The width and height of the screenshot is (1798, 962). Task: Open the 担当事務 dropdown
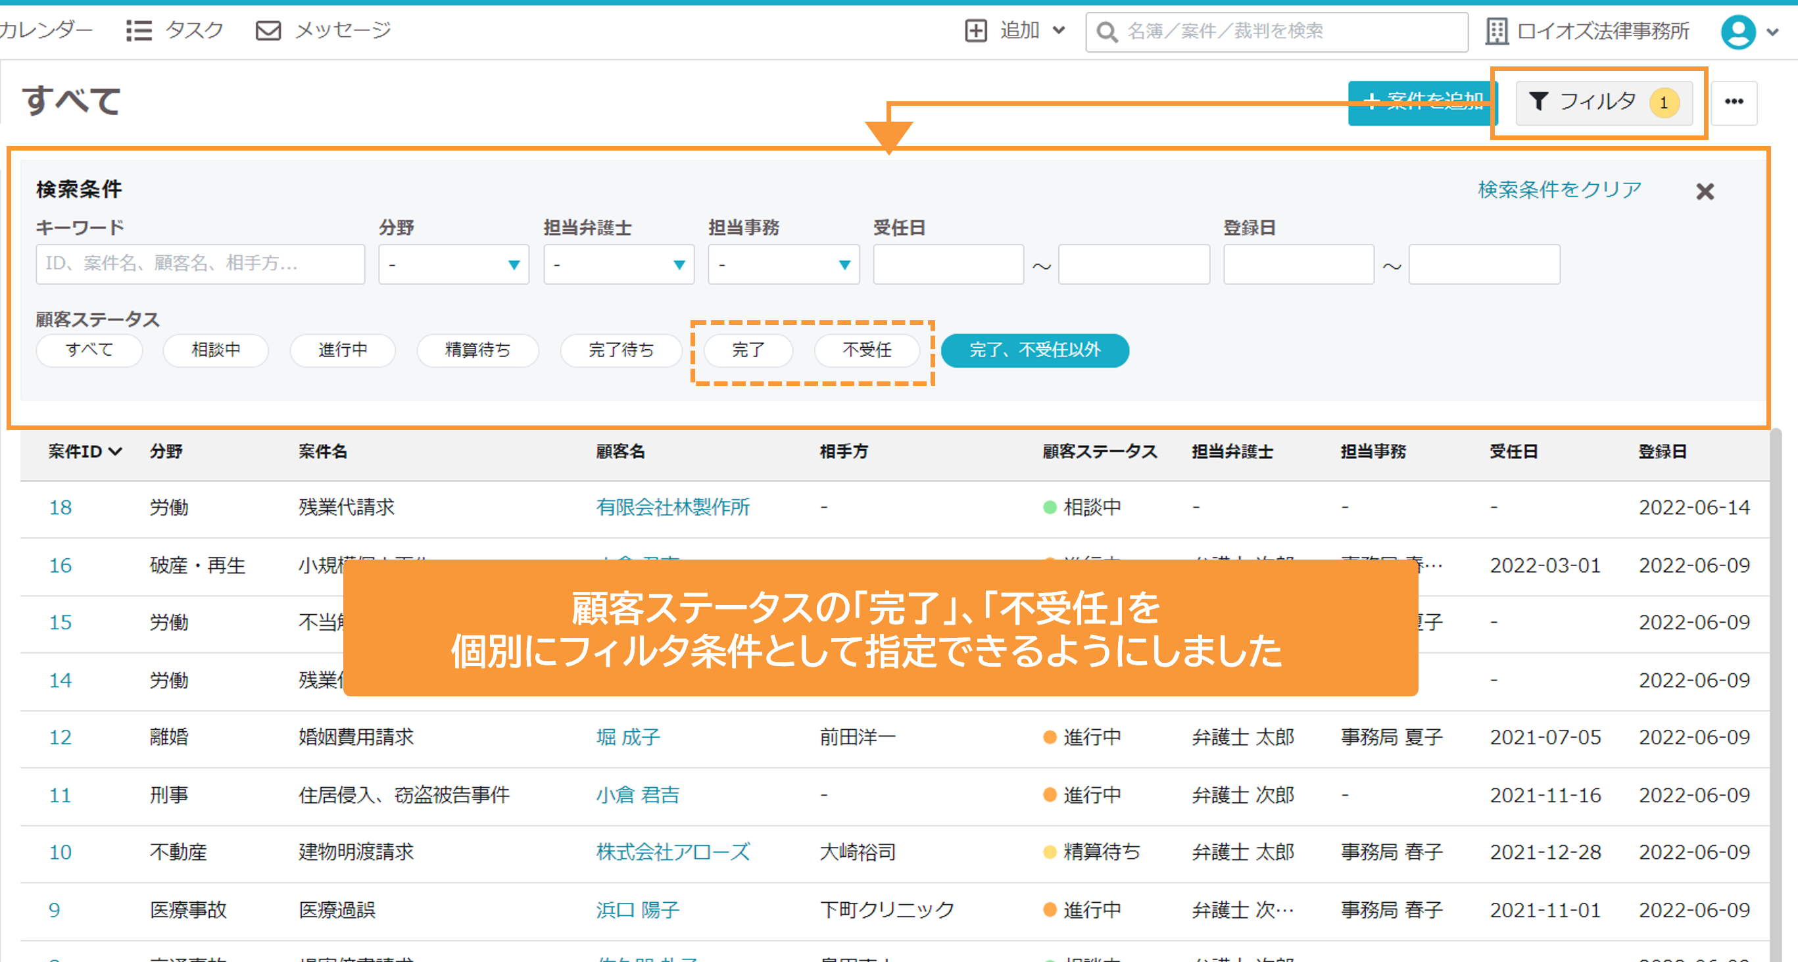tap(783, 264)
